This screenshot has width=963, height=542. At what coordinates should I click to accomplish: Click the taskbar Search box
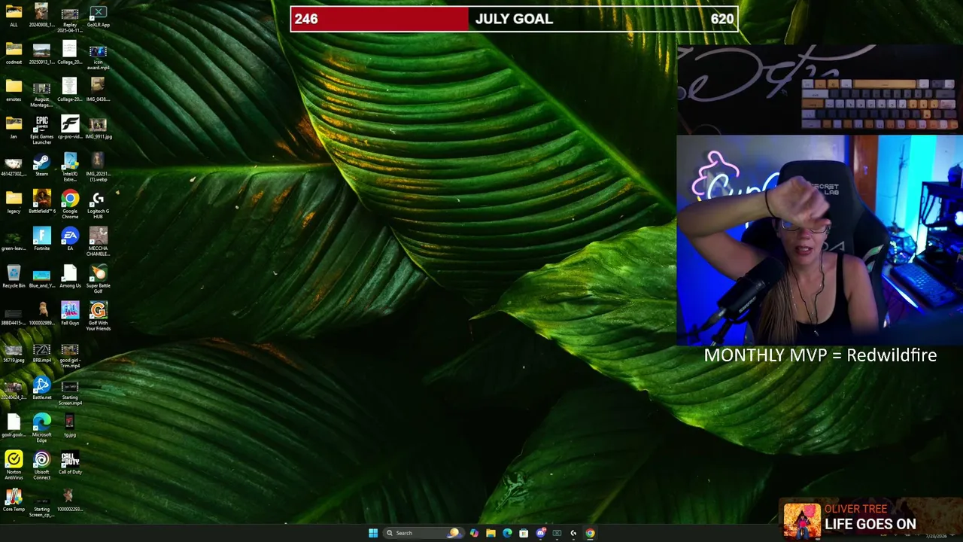pos(421,533)
